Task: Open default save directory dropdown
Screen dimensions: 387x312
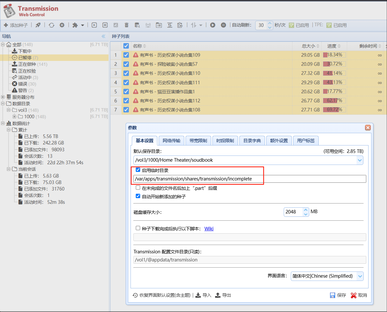Action: tap(360, 160)
